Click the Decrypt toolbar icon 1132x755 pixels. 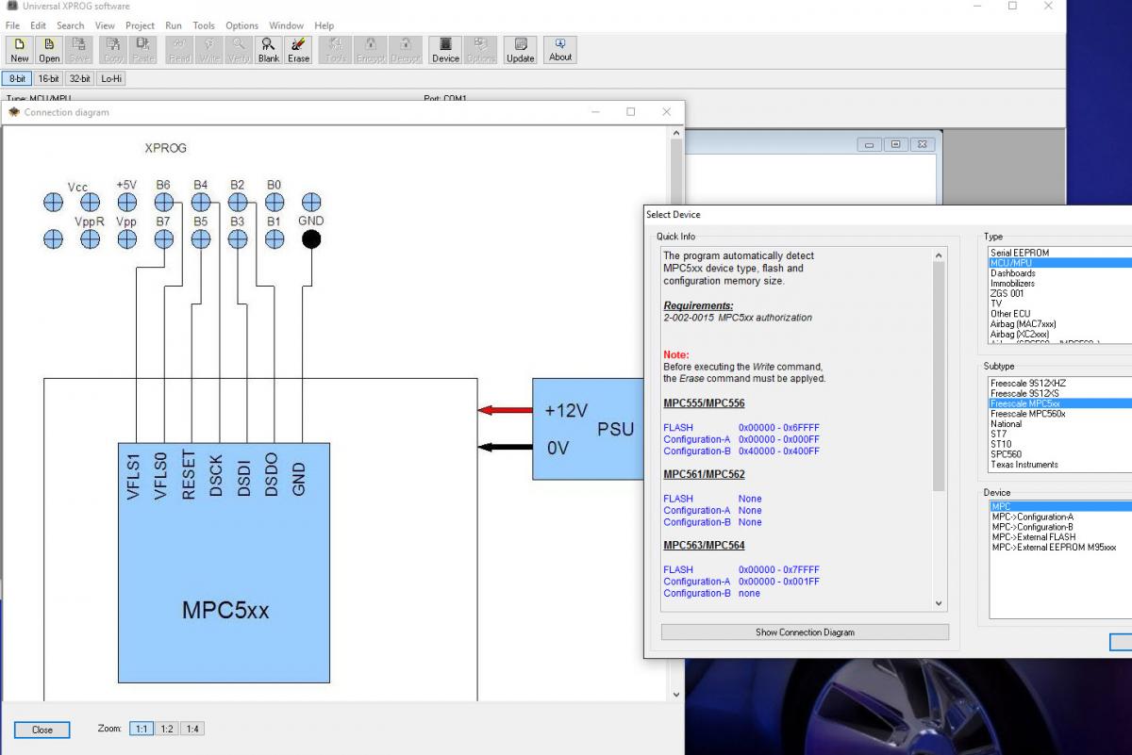point(406,50)
